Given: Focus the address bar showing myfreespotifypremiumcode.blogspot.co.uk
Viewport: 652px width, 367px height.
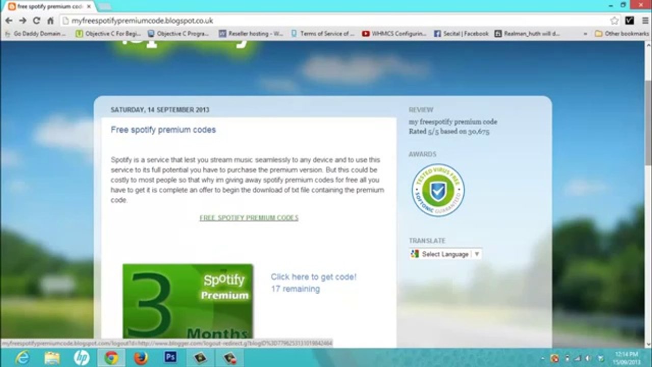Looking at the screenshot, I should click(334, 21).
